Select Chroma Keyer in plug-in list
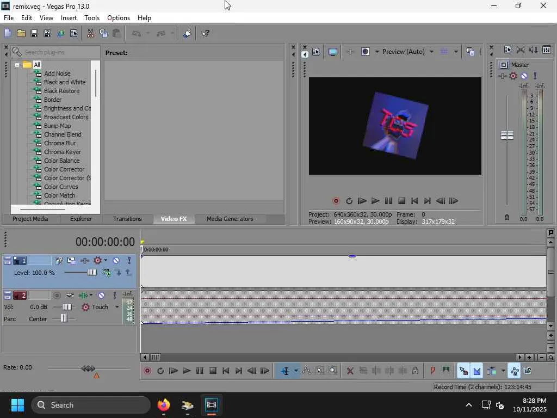The width and height of the screenshot is (557, 418). point(62,152)
